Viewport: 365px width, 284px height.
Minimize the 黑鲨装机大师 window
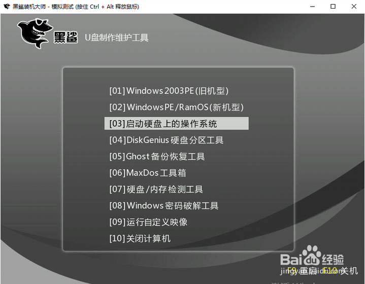(x=312, y=7)
